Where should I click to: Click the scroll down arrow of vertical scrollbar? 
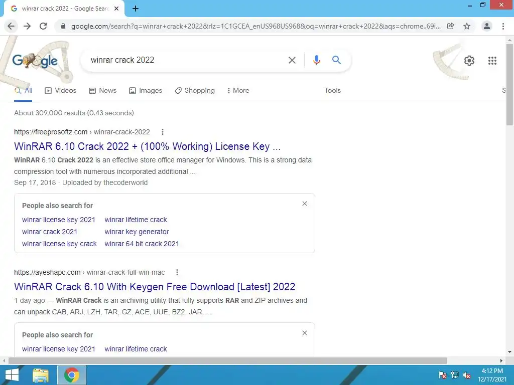coord(509,352)
